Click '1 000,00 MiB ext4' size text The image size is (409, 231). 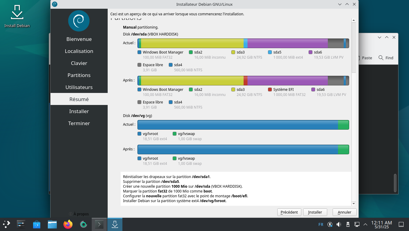tap(288, 57)
